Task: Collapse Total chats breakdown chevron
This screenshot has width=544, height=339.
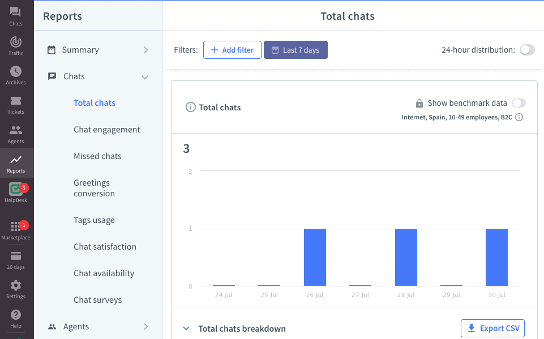Action: point(186,328)
